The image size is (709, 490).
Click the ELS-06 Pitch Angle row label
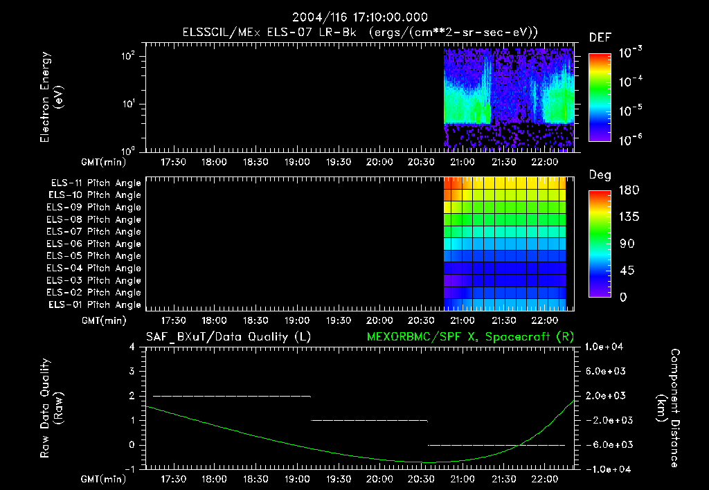pos(93,244)
